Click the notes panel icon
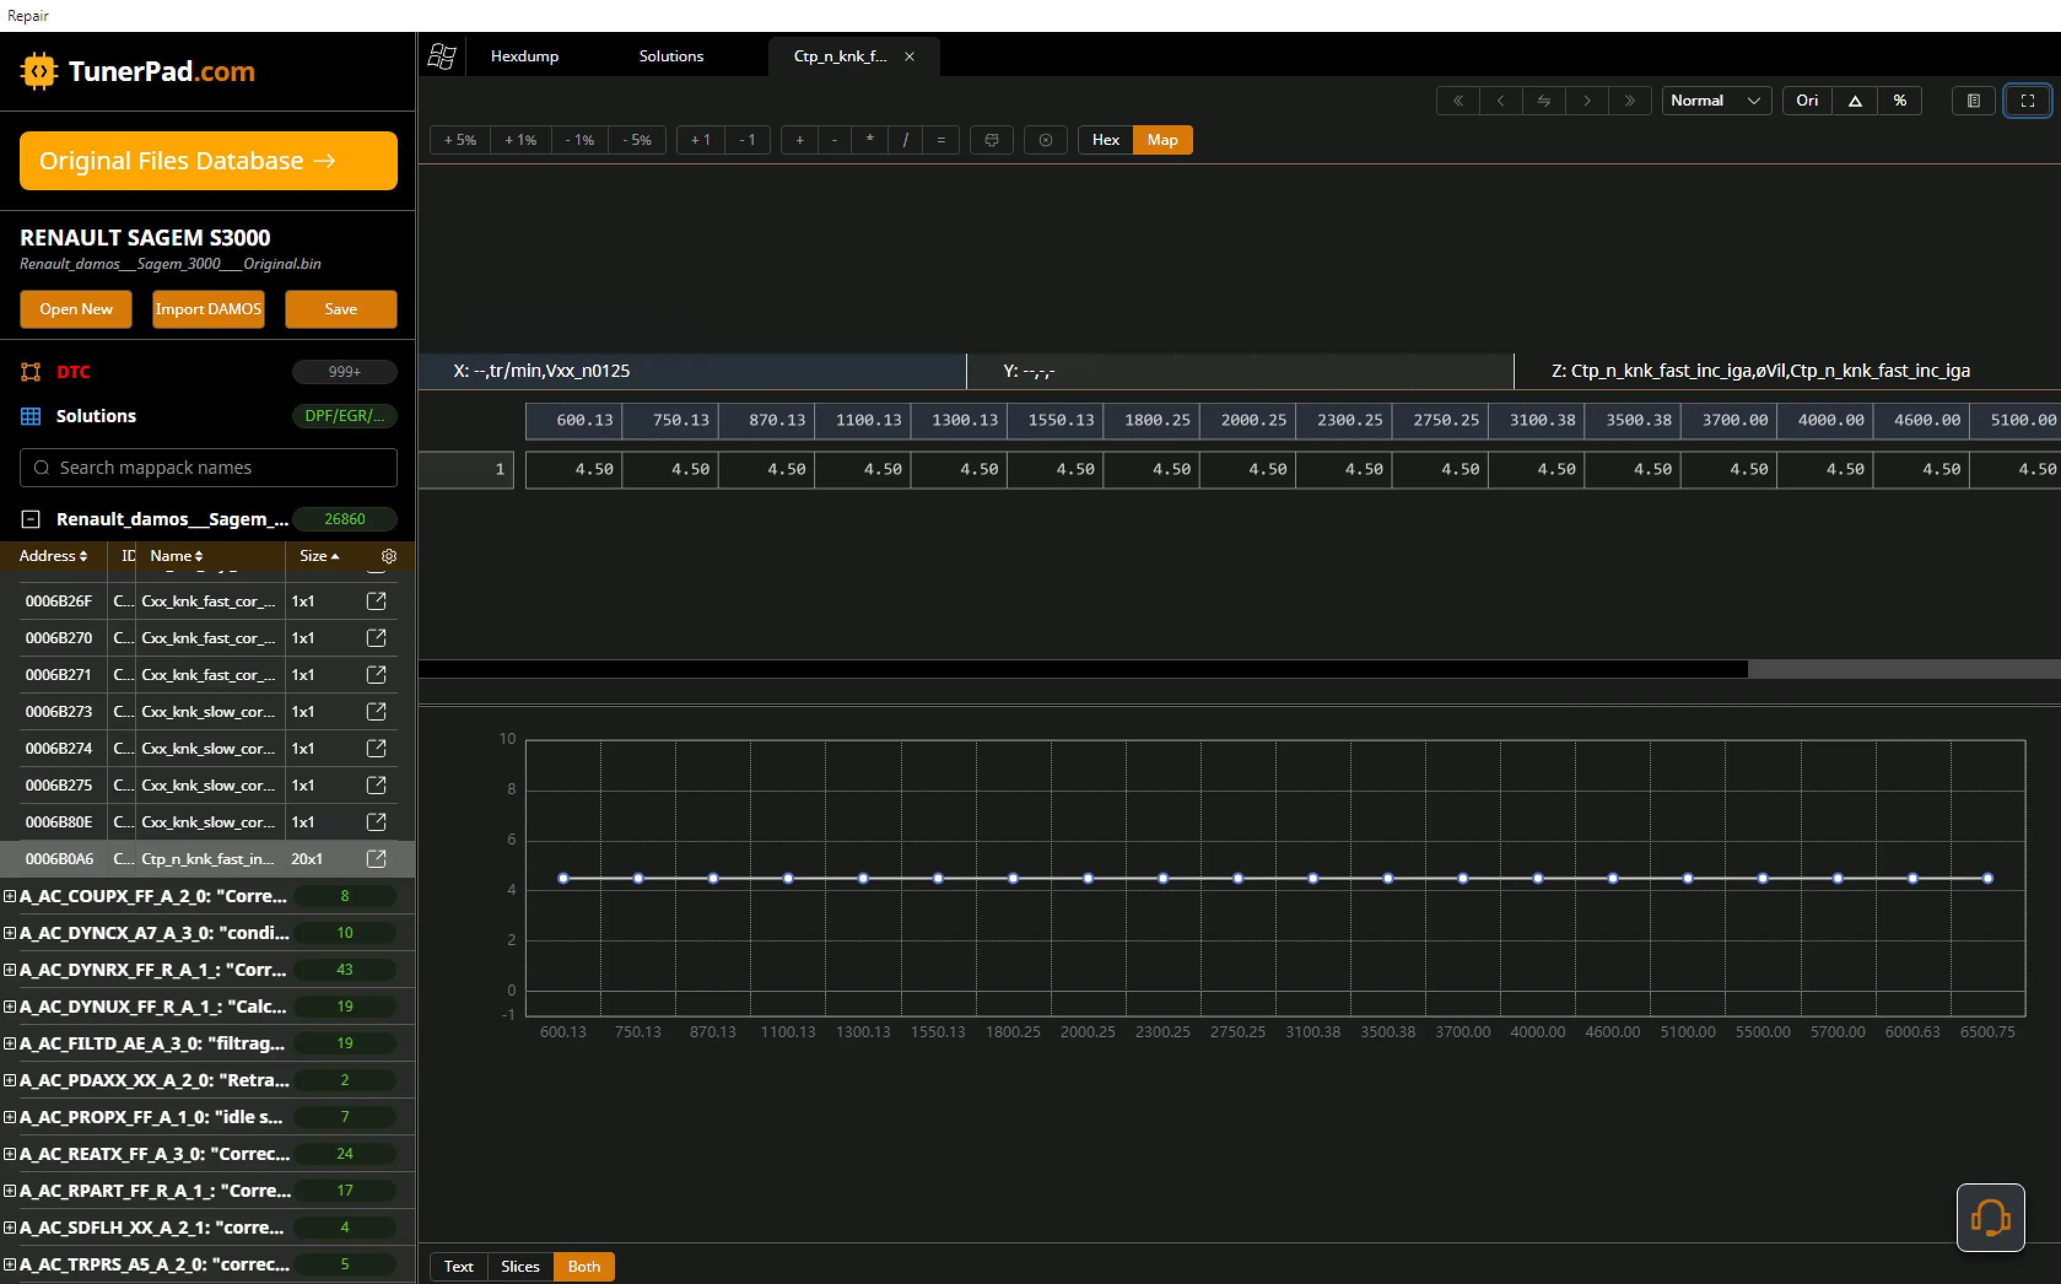The width and height of the screenshot is (2061, 1284). [x=1973, y=101]
